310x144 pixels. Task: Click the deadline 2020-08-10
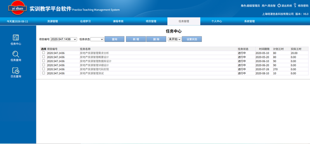tap(262, 73)
